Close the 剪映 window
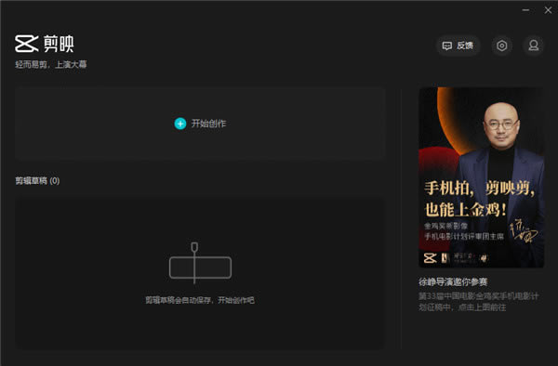The width and height of the screenshot is (558, 366). [x=548, y=10]
